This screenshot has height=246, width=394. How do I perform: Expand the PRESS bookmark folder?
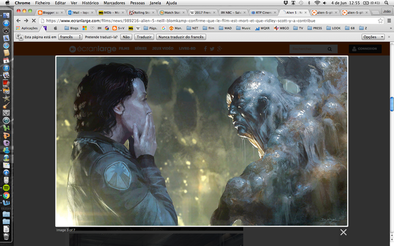[x=315, y=28]
